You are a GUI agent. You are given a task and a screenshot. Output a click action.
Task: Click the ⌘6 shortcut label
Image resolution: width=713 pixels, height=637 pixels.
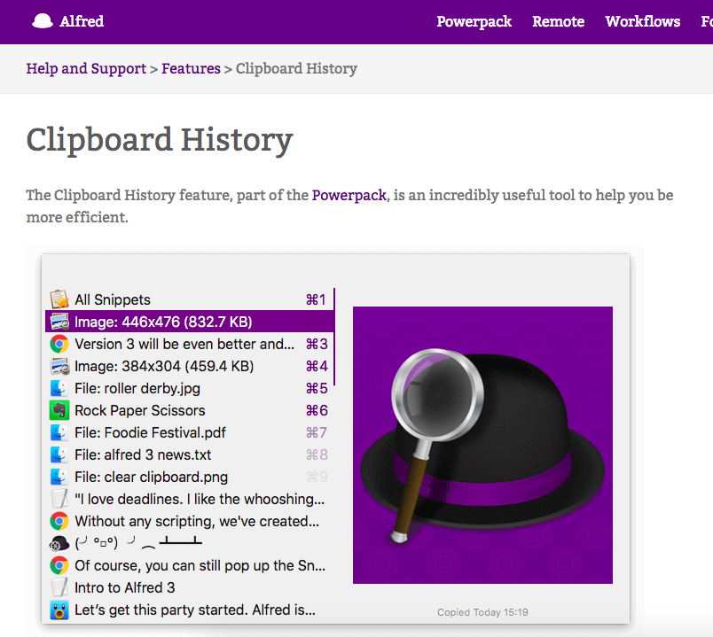point(317,411)
